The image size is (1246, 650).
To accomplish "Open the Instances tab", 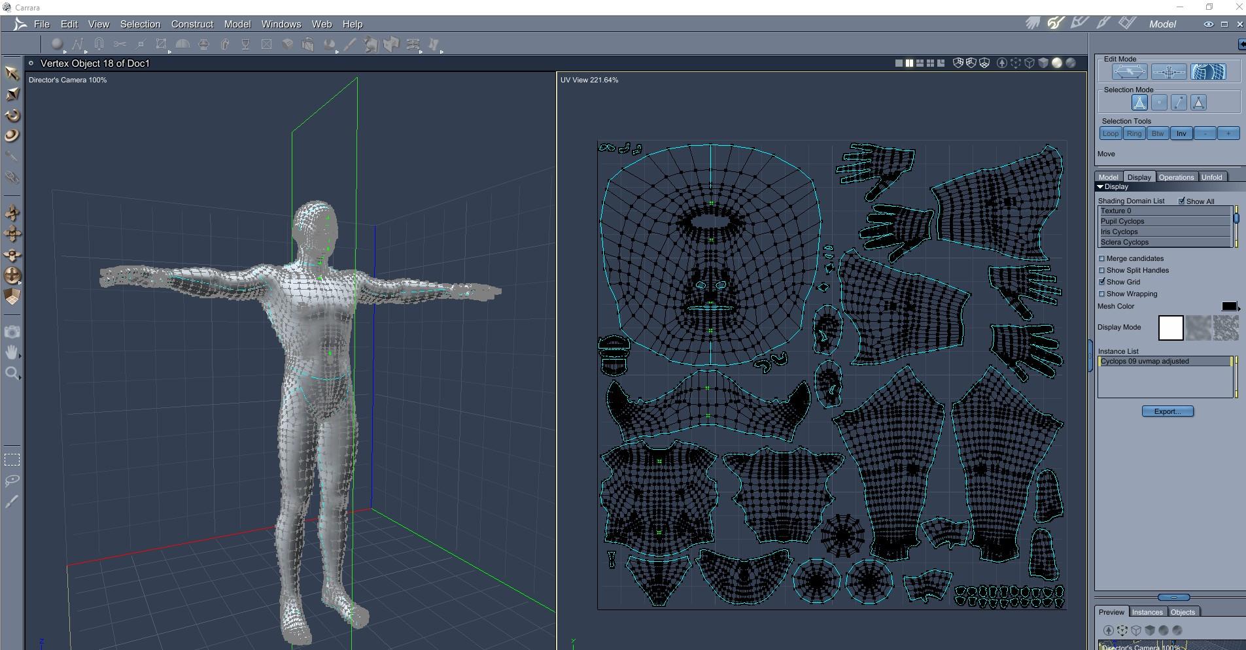I will pyautogui.click(x=1147, y=612).
